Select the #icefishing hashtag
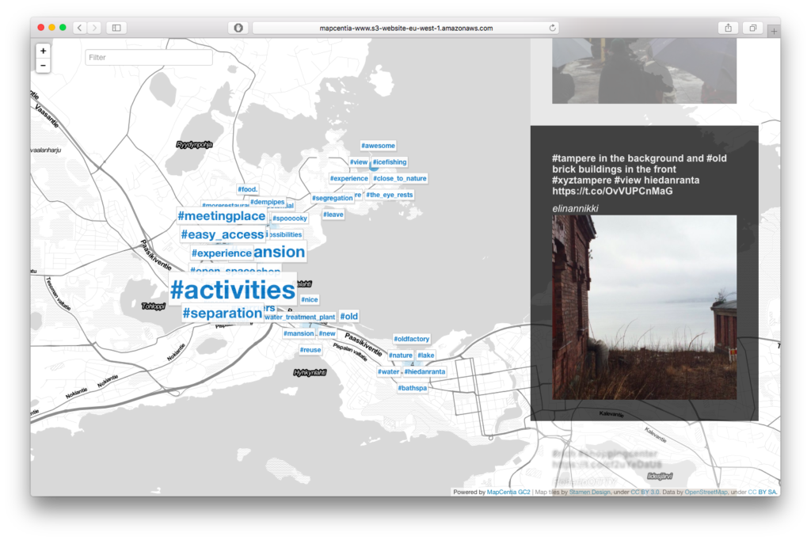This screenshot has height=540, width=811. point(390,162)
